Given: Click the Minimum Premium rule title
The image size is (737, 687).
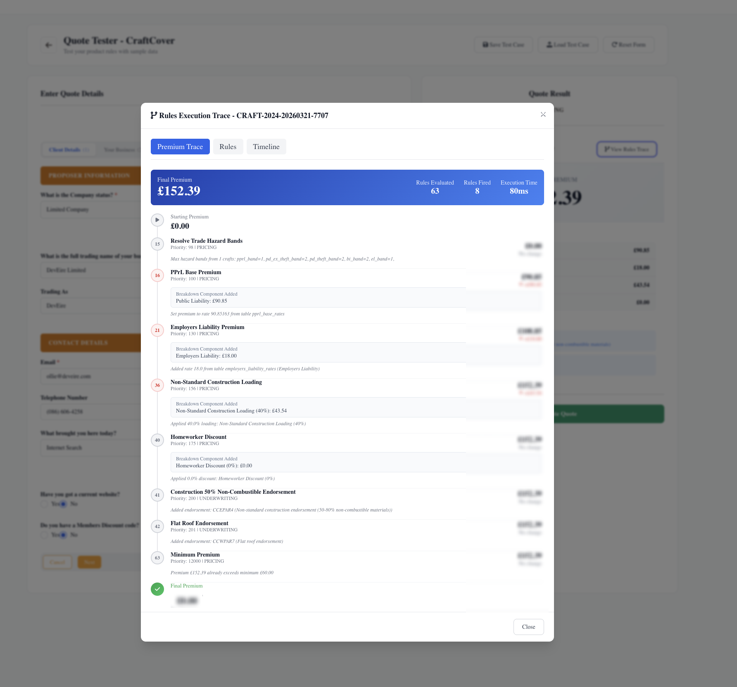Looking at the screenshot, I should [x=195, y=554].
